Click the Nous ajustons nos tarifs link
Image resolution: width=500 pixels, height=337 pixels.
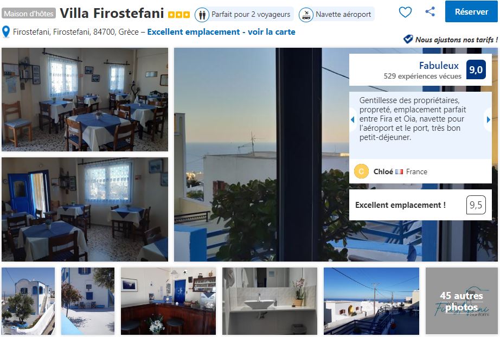coord(456,40)
